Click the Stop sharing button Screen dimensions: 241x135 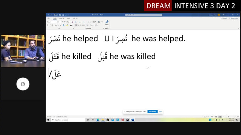[153, 112]
